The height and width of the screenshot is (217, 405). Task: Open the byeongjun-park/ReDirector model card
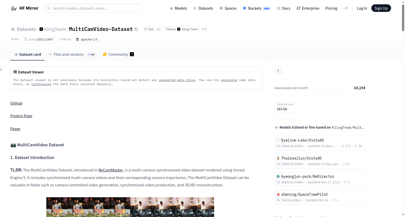[x=320, y=179]
